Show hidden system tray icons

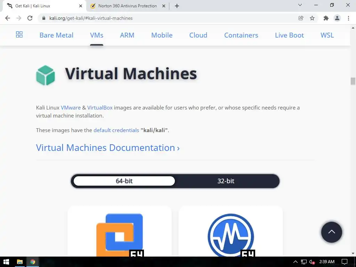click(x=296, y=262)
